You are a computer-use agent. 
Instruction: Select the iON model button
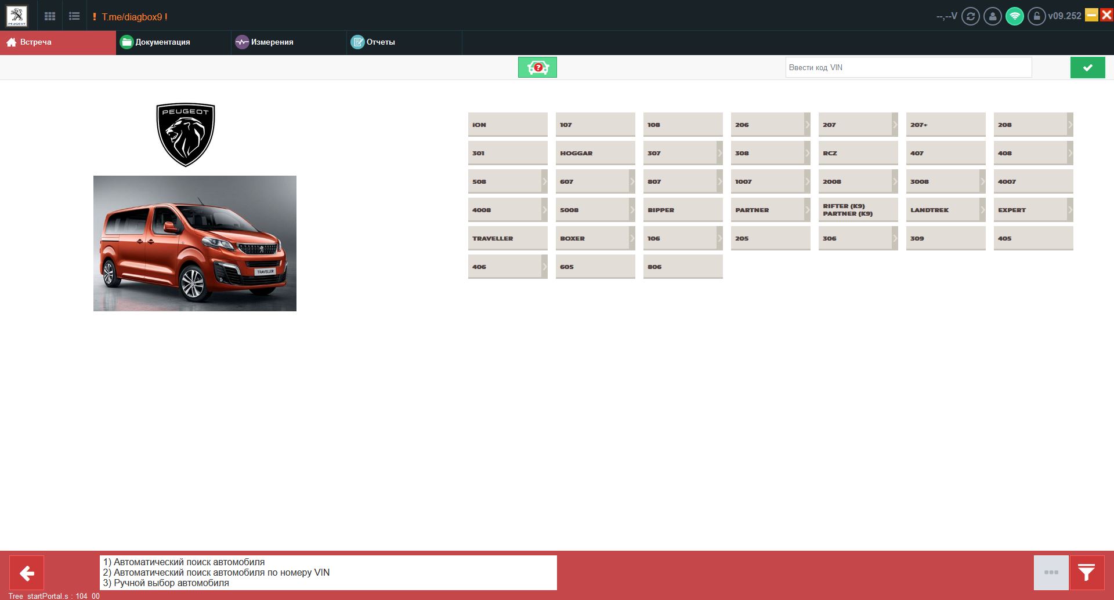[508, 125]
